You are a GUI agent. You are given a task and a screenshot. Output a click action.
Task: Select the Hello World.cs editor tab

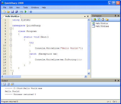pos(12,16)
